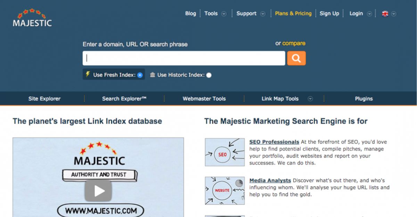The width and height of the screenshot is (417, 217).
Task: Click the domain or URL search field
Action: click(x=184, y=58)
